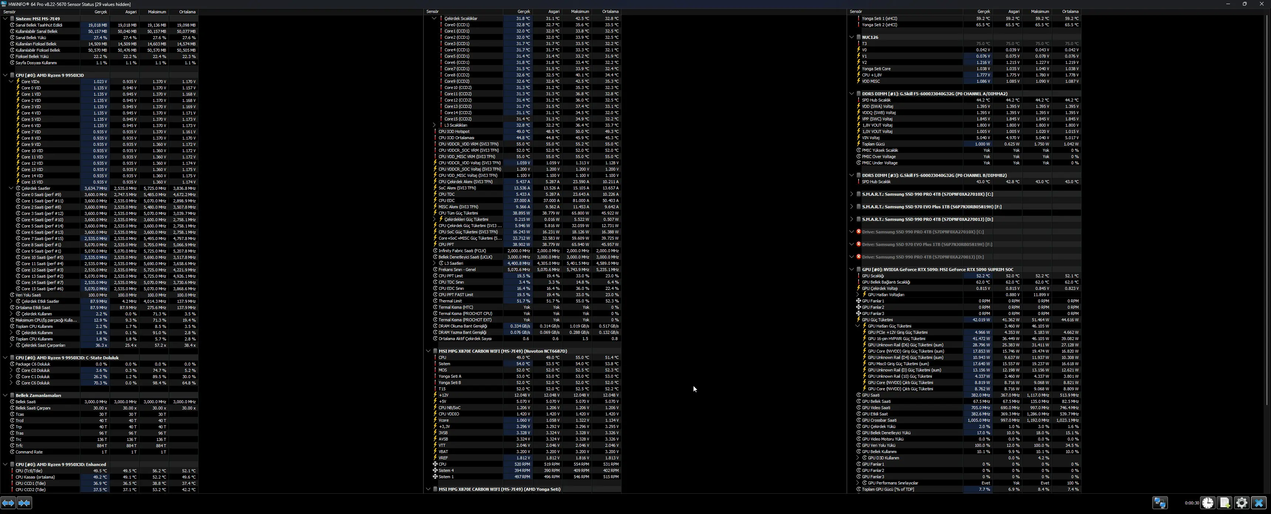
Task: Expand S.M.A.R.T. Samsung SSD 970 EVO Plus [F:]
Action: [x=852, y=207]
